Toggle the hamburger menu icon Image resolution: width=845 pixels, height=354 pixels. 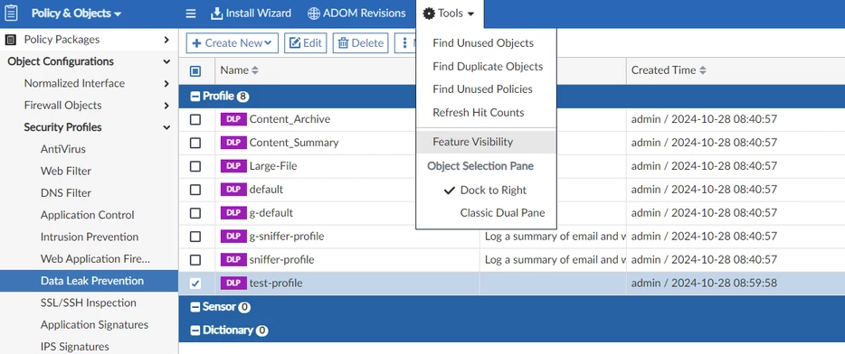[x=191, y=14]
